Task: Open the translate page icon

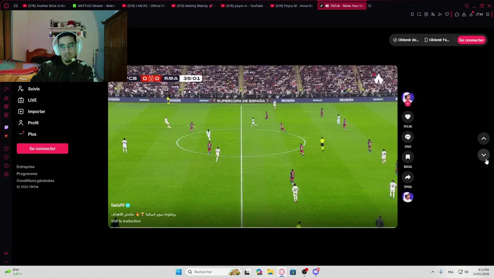Action: pos(433,14)
